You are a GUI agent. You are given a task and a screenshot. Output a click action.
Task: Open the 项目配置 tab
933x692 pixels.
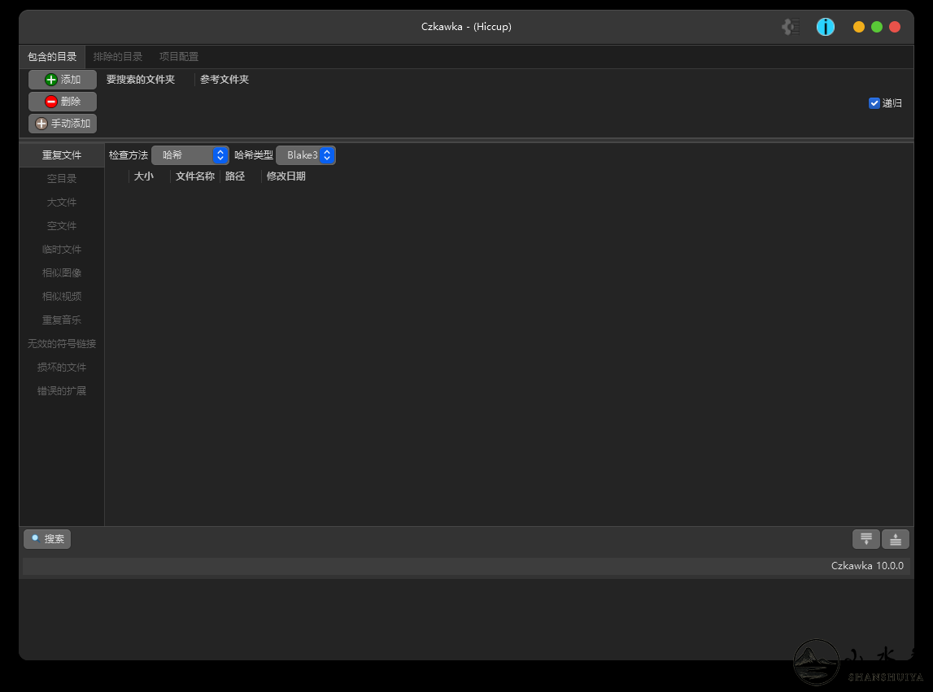[x=179, y=57]
